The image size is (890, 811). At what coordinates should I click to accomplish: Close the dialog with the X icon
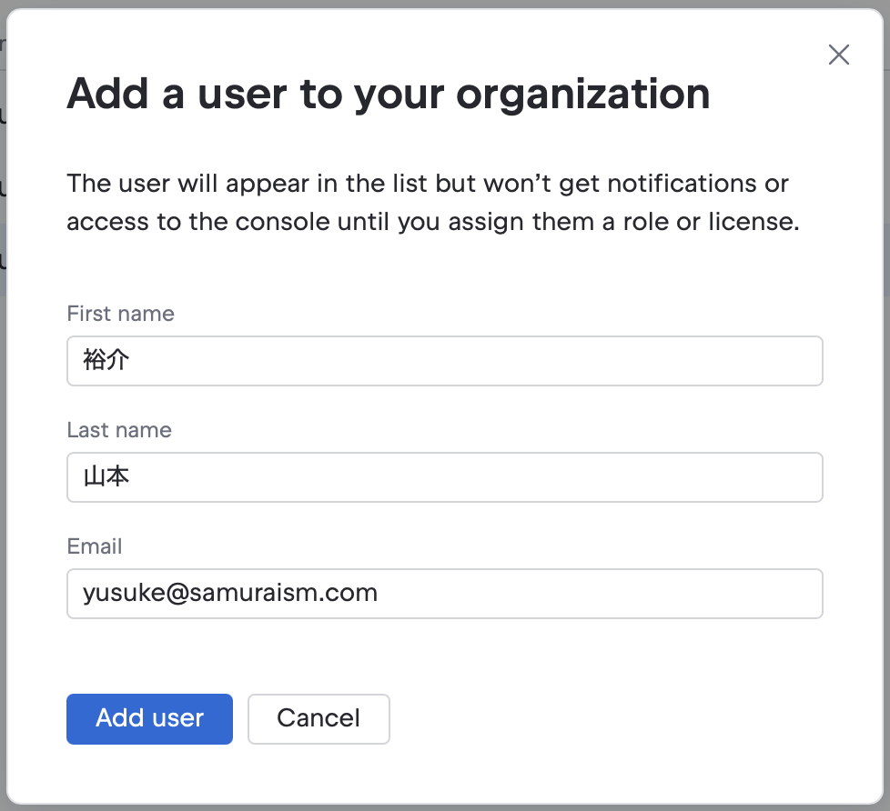838,55
